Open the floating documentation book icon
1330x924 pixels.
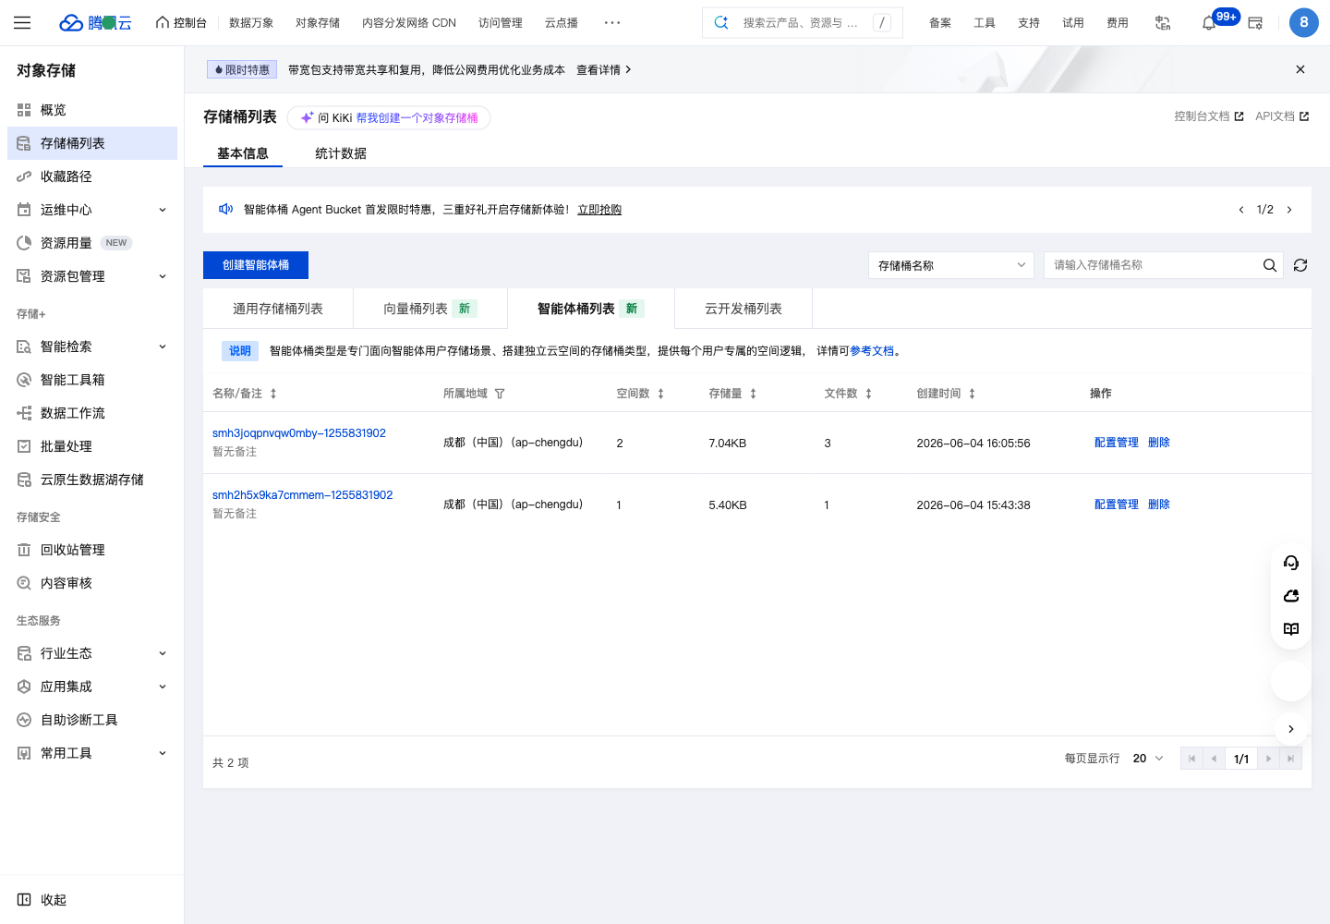click(x=1291, y=629)
